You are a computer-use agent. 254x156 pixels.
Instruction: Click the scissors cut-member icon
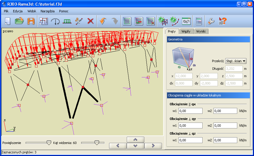click(x=79, y=21)
